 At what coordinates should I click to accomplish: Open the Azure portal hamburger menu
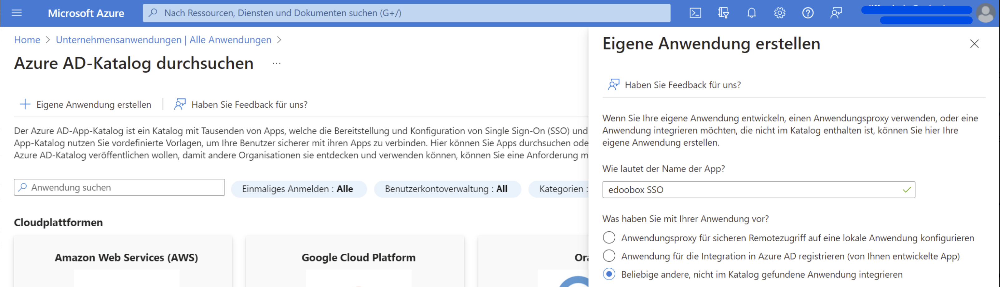(x=17, y=13)
